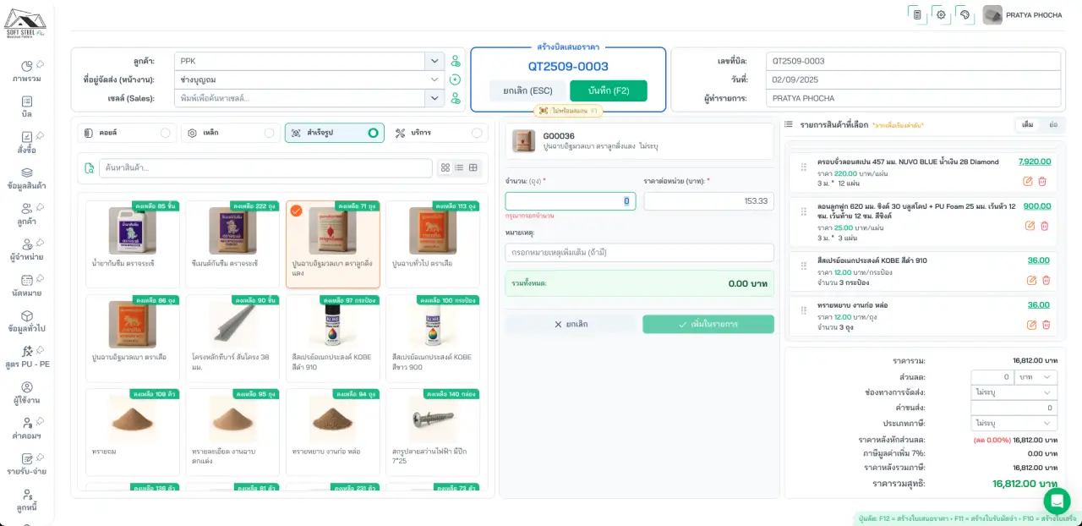Select the บริการ category radio
Viewport: 1082px width, 526px height.
(x=477, y=133)
